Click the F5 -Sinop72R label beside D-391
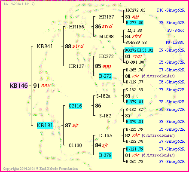 [172, 62]
